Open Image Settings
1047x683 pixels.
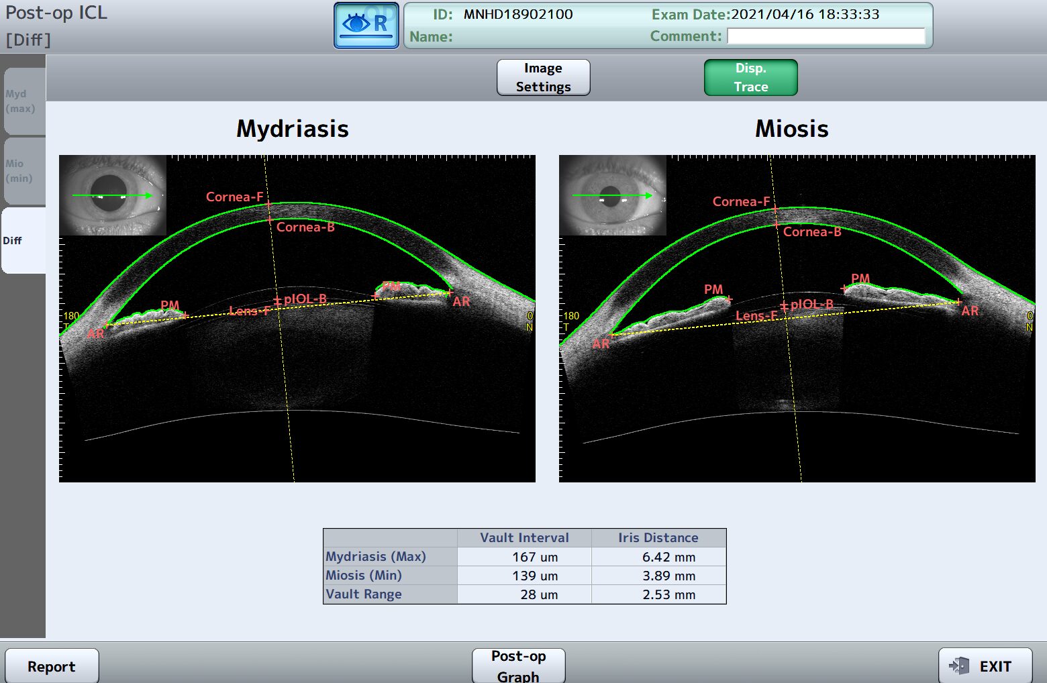click(x=543, y=78)
